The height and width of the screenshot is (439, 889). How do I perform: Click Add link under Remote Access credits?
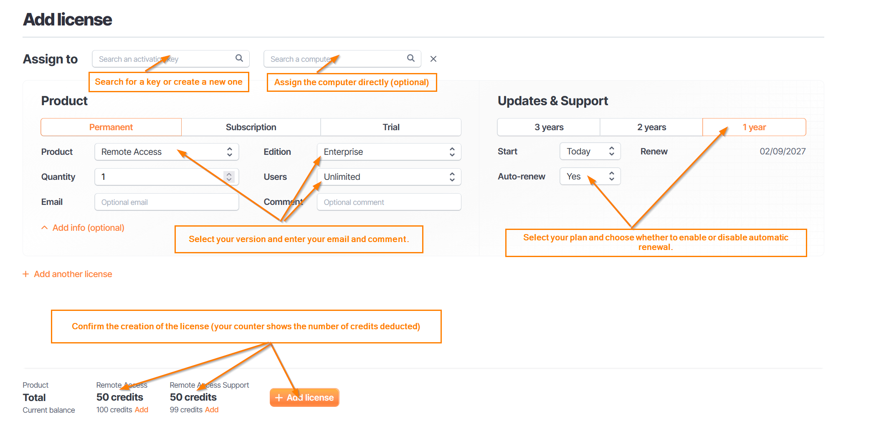tap(141, 410)
